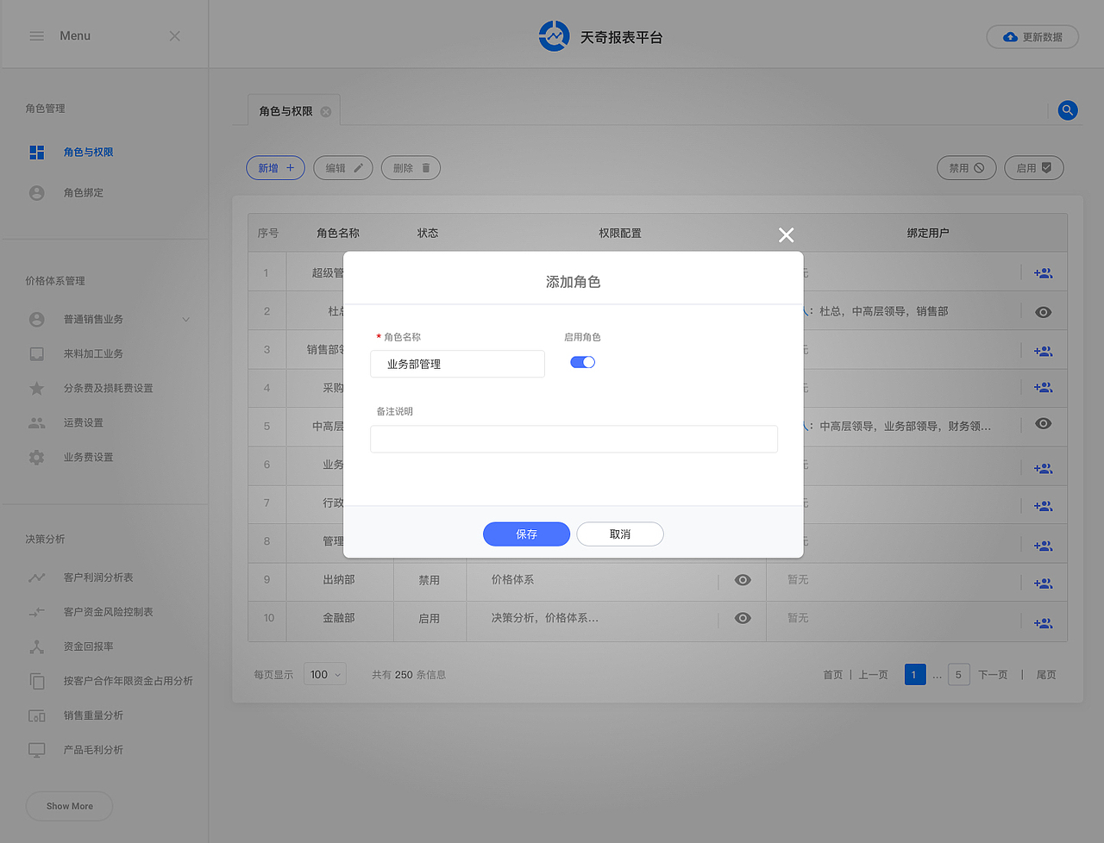Add user icon in row 6
1104x843 pixels.
pos(1044,469)
